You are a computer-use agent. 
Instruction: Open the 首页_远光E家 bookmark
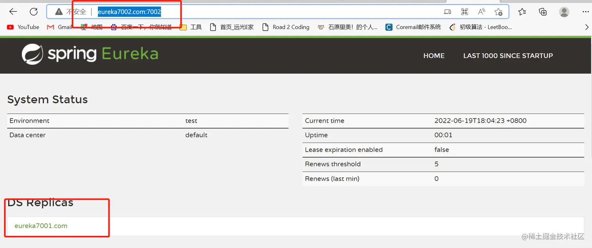click(232, 27)
